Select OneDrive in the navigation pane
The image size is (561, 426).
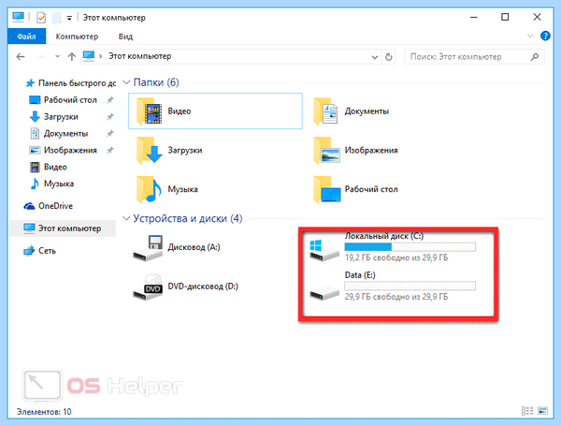point(48,206)
